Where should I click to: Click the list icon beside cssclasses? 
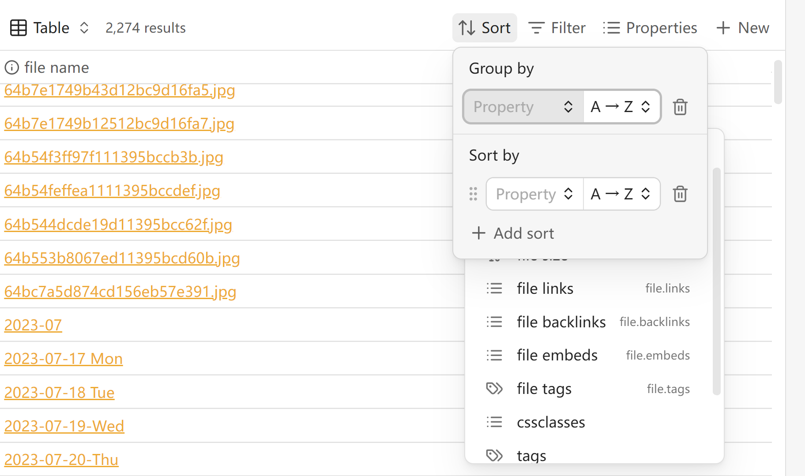pos(494,422)
